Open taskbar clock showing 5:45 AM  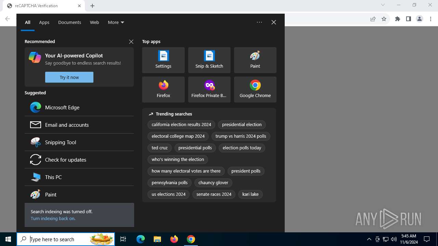tap(409, 239)
